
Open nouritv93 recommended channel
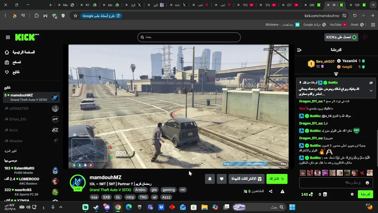click(x=31, y=192)
